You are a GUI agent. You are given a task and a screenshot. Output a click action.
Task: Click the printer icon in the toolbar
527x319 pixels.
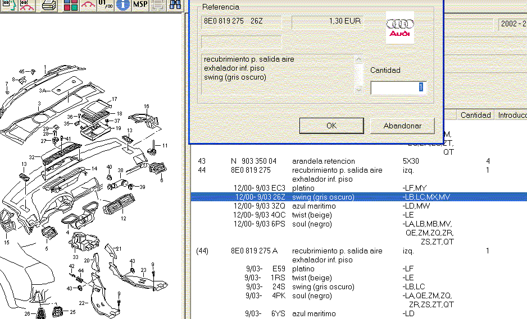point(49,5)
